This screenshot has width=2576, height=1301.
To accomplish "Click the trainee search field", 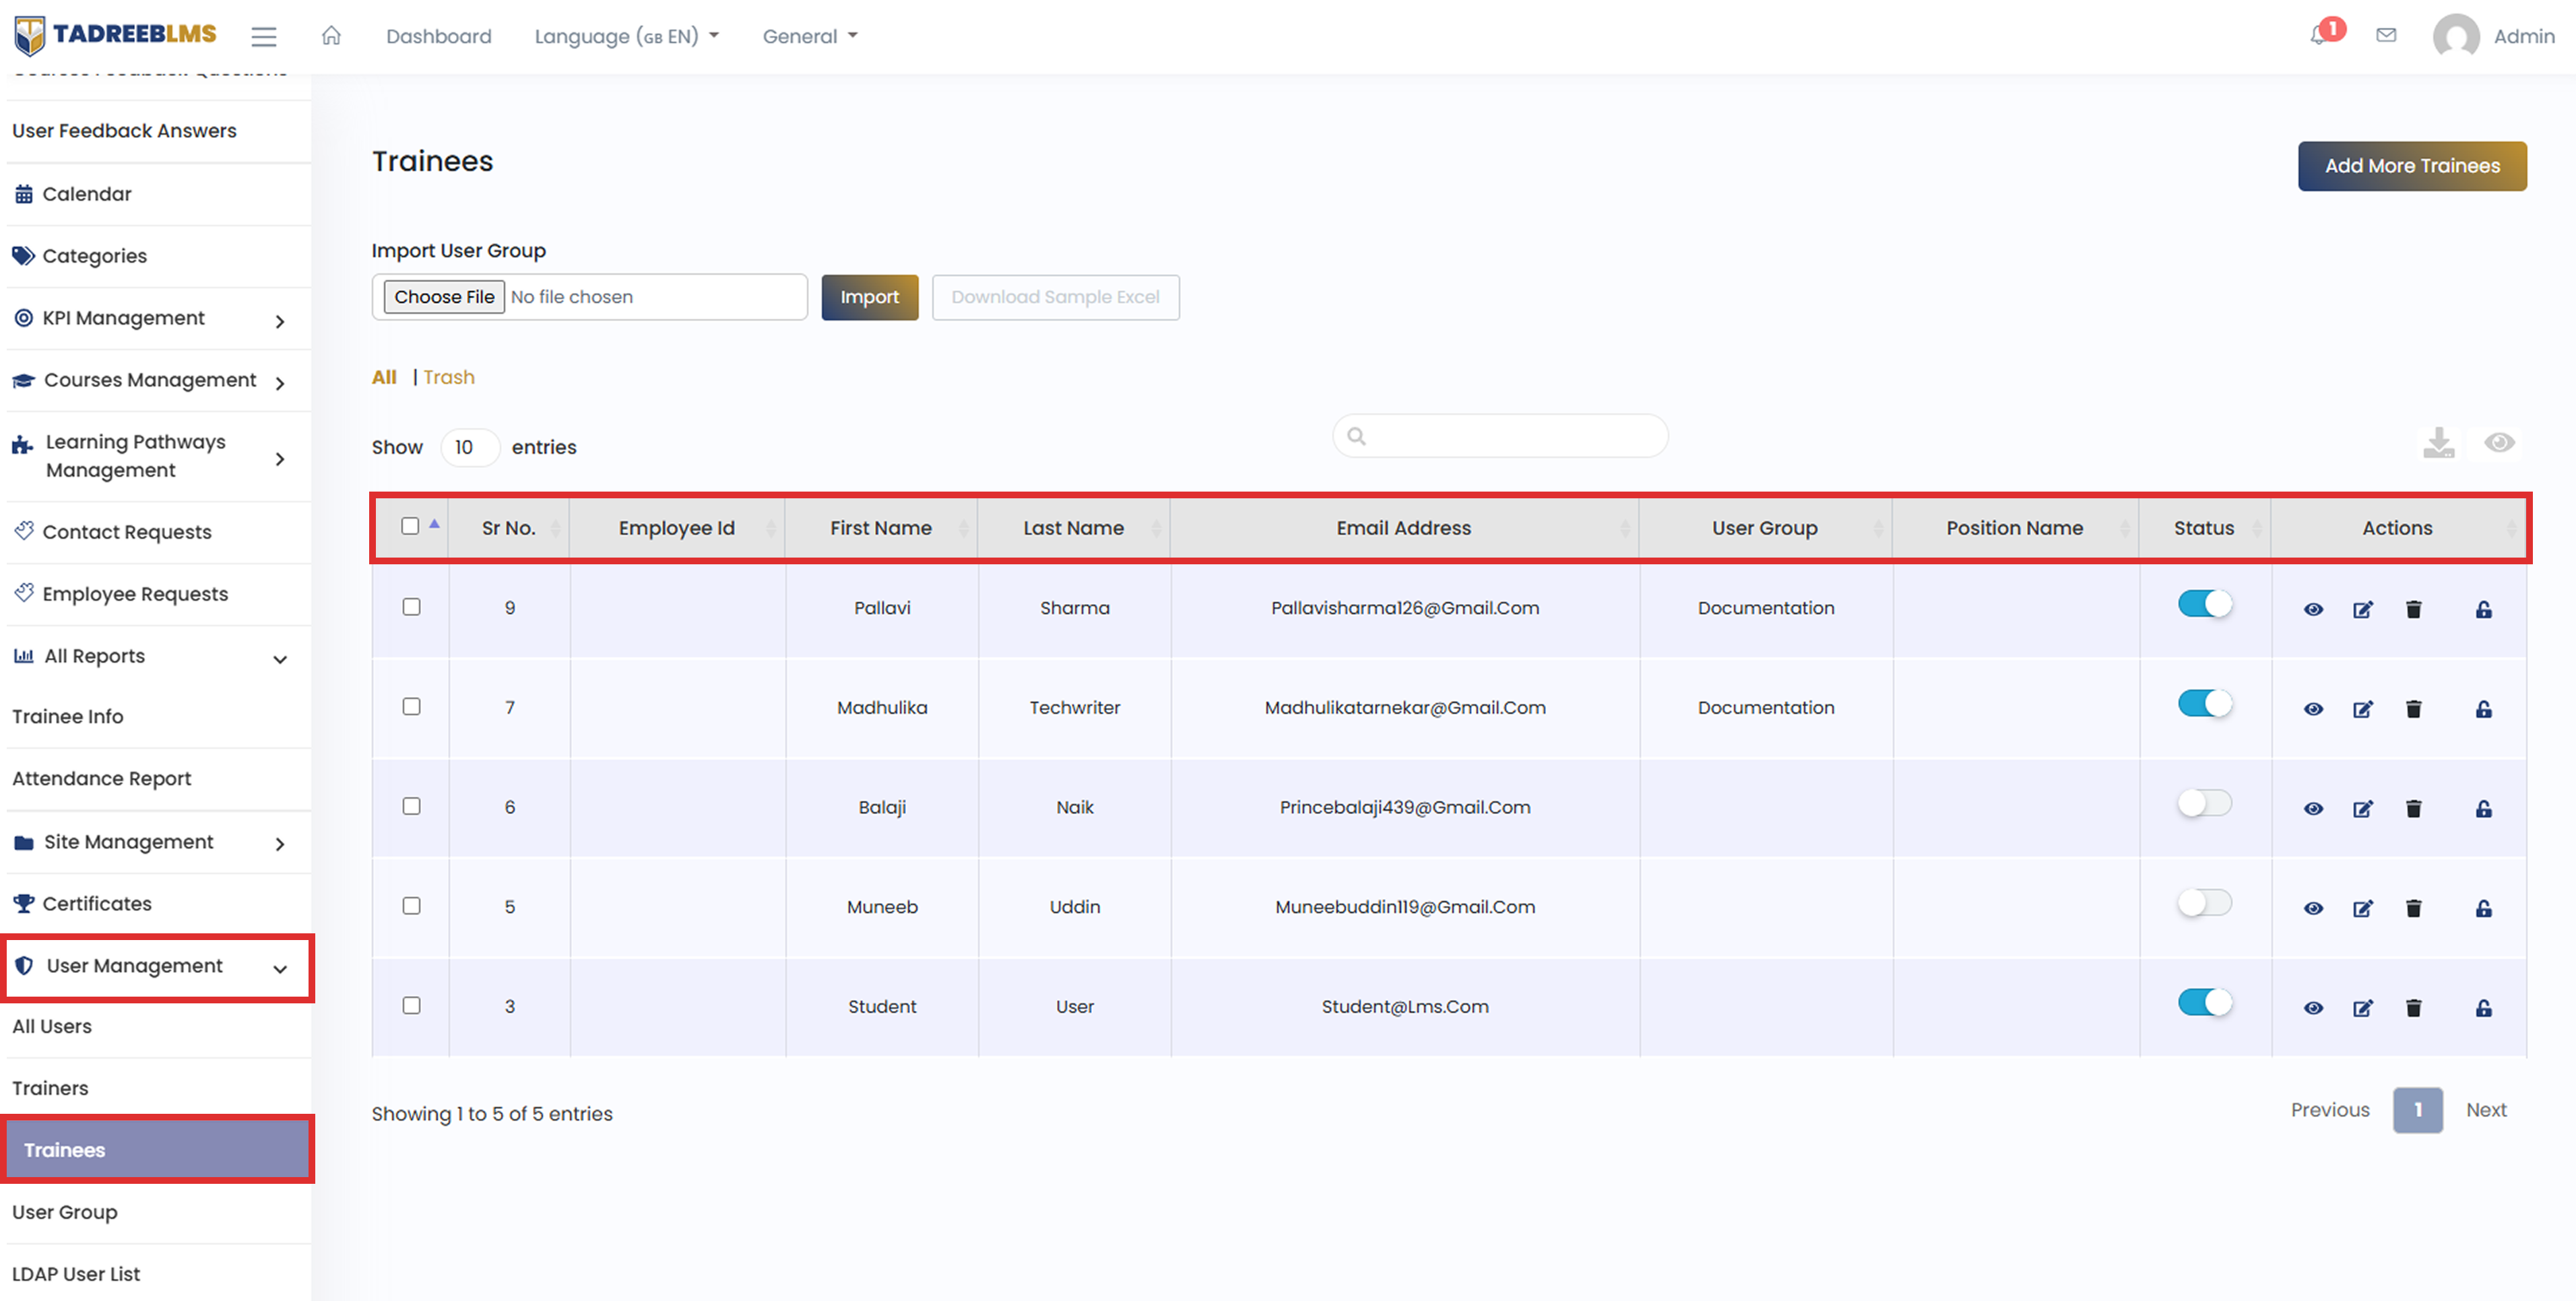I will pyautogui.click(x=1500, y=436).
